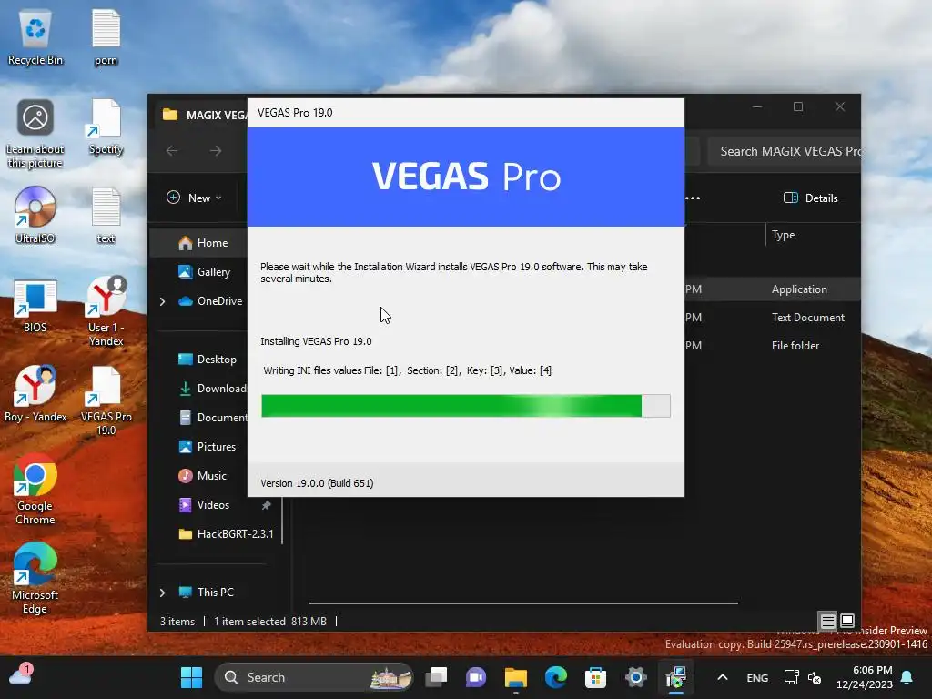
Task: Open the See more options menu
Action: [693, 198]
